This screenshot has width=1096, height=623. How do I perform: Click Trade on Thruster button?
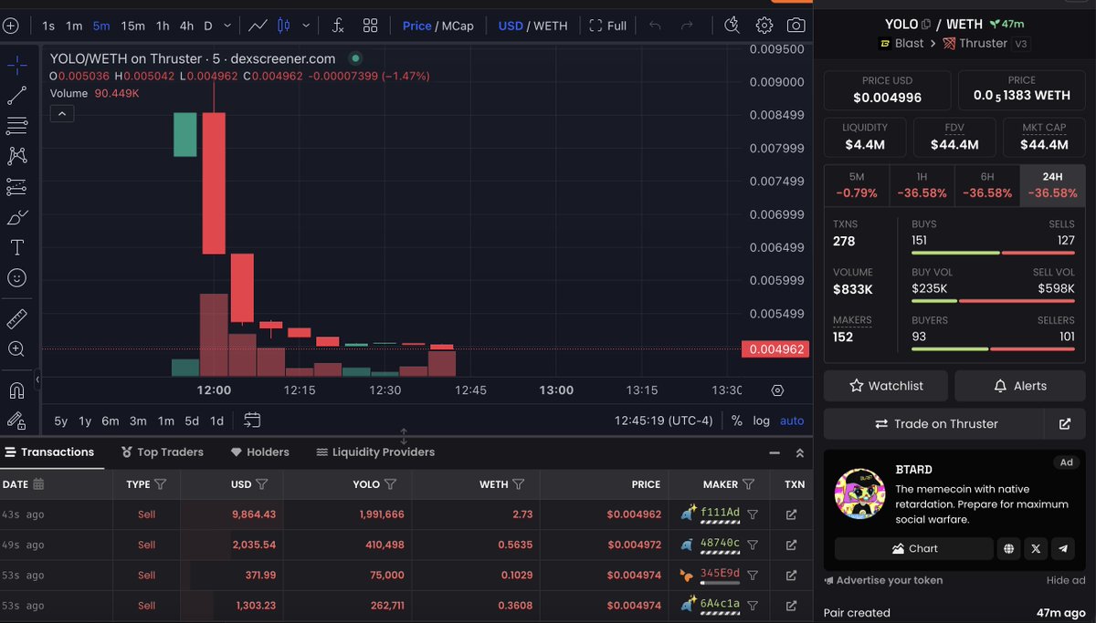coord(934,424)
